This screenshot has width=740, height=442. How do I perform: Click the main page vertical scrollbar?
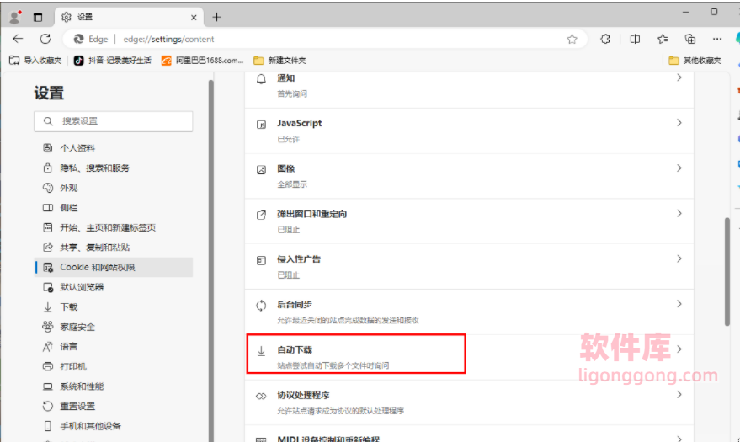tap(727, 271)
